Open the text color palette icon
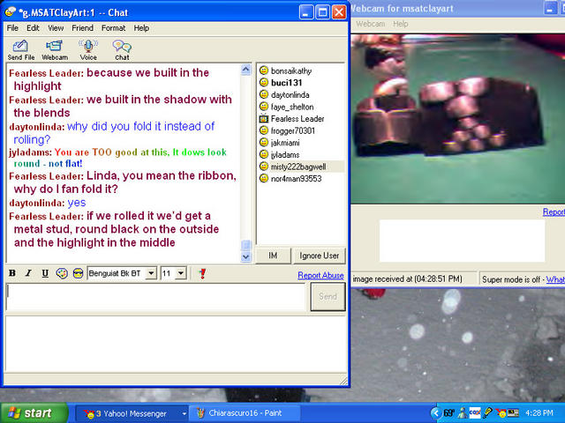 pos(62,273)
